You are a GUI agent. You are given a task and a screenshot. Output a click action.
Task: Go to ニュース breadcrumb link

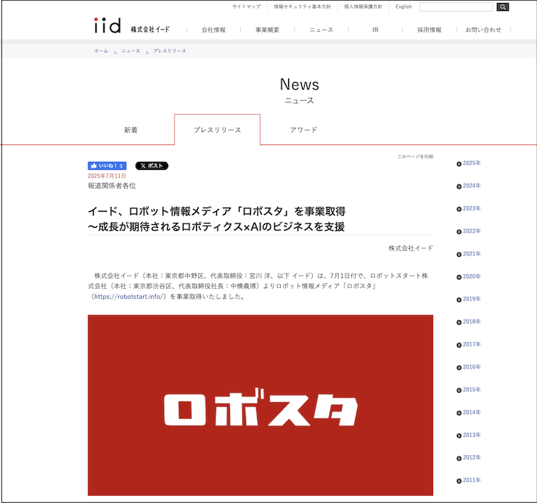click(131, 51)
